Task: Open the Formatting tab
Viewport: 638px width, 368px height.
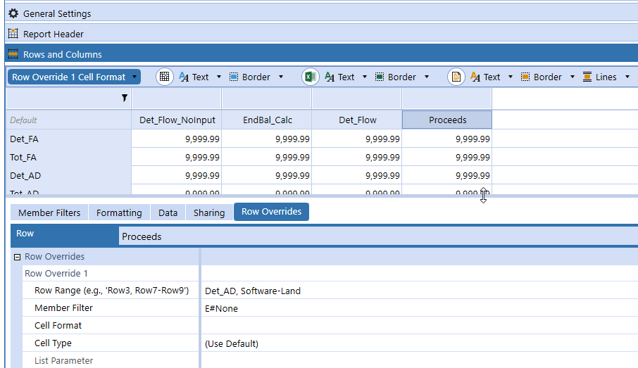Action: [119, 212]
